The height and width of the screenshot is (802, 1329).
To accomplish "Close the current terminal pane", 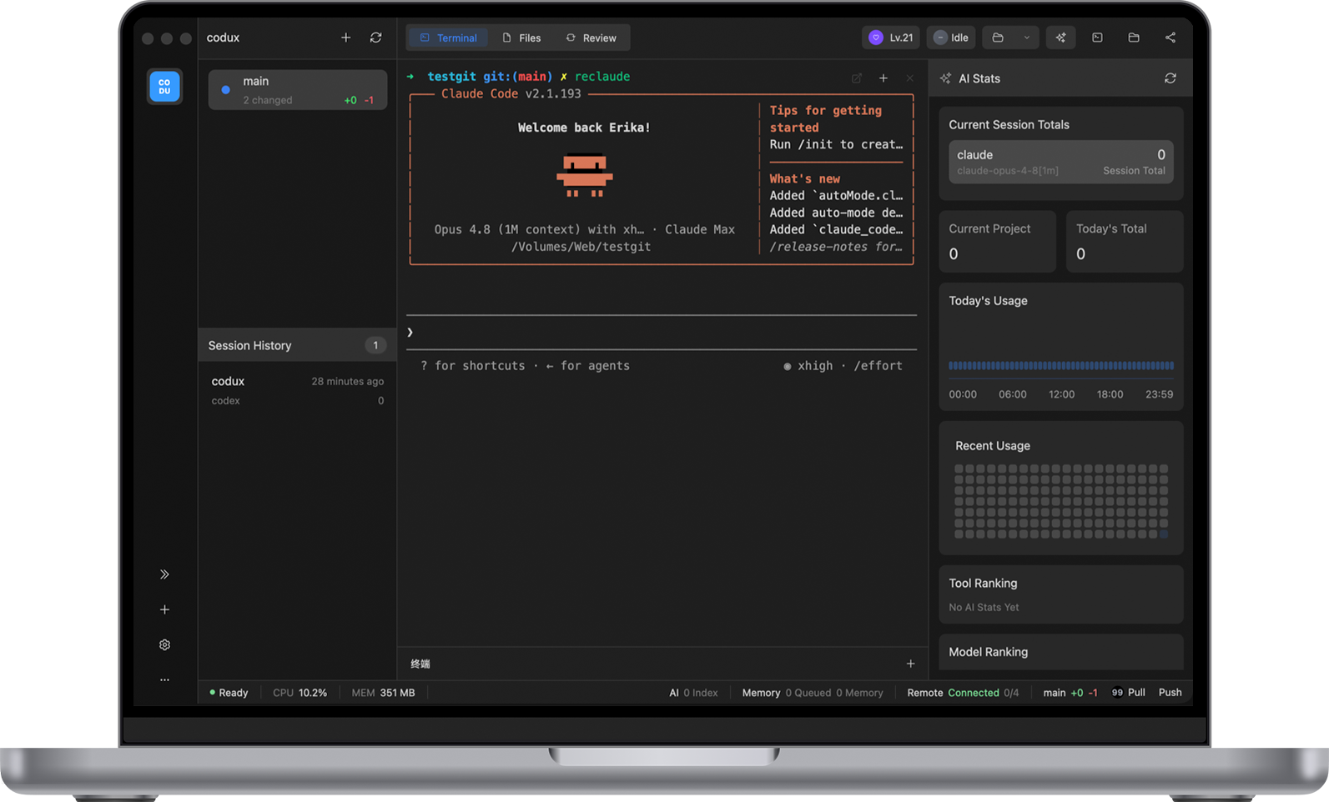I will click(909, 78).
